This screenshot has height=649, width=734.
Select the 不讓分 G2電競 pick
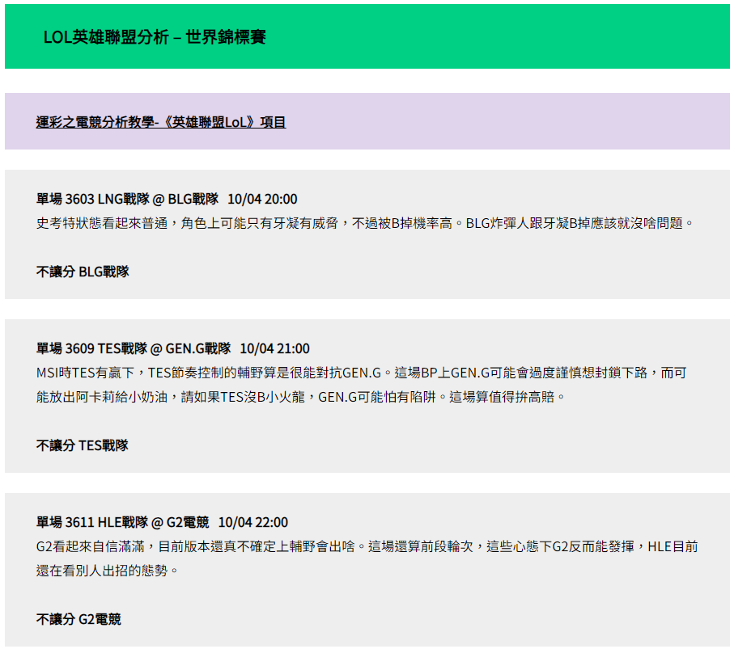pyautogui.click(x=78, y=619)
